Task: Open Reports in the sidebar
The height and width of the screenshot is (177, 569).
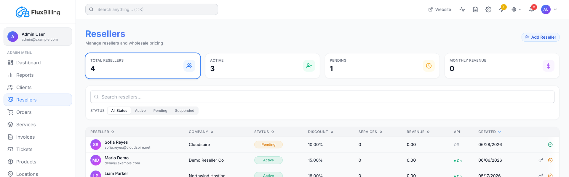Action: (38, 75)
